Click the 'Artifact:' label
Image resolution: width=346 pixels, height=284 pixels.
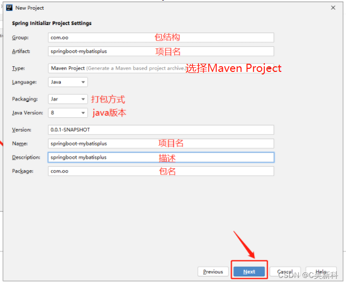21,51
